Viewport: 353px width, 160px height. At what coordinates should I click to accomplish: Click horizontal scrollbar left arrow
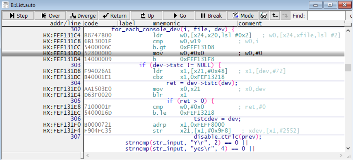point(88,155)
